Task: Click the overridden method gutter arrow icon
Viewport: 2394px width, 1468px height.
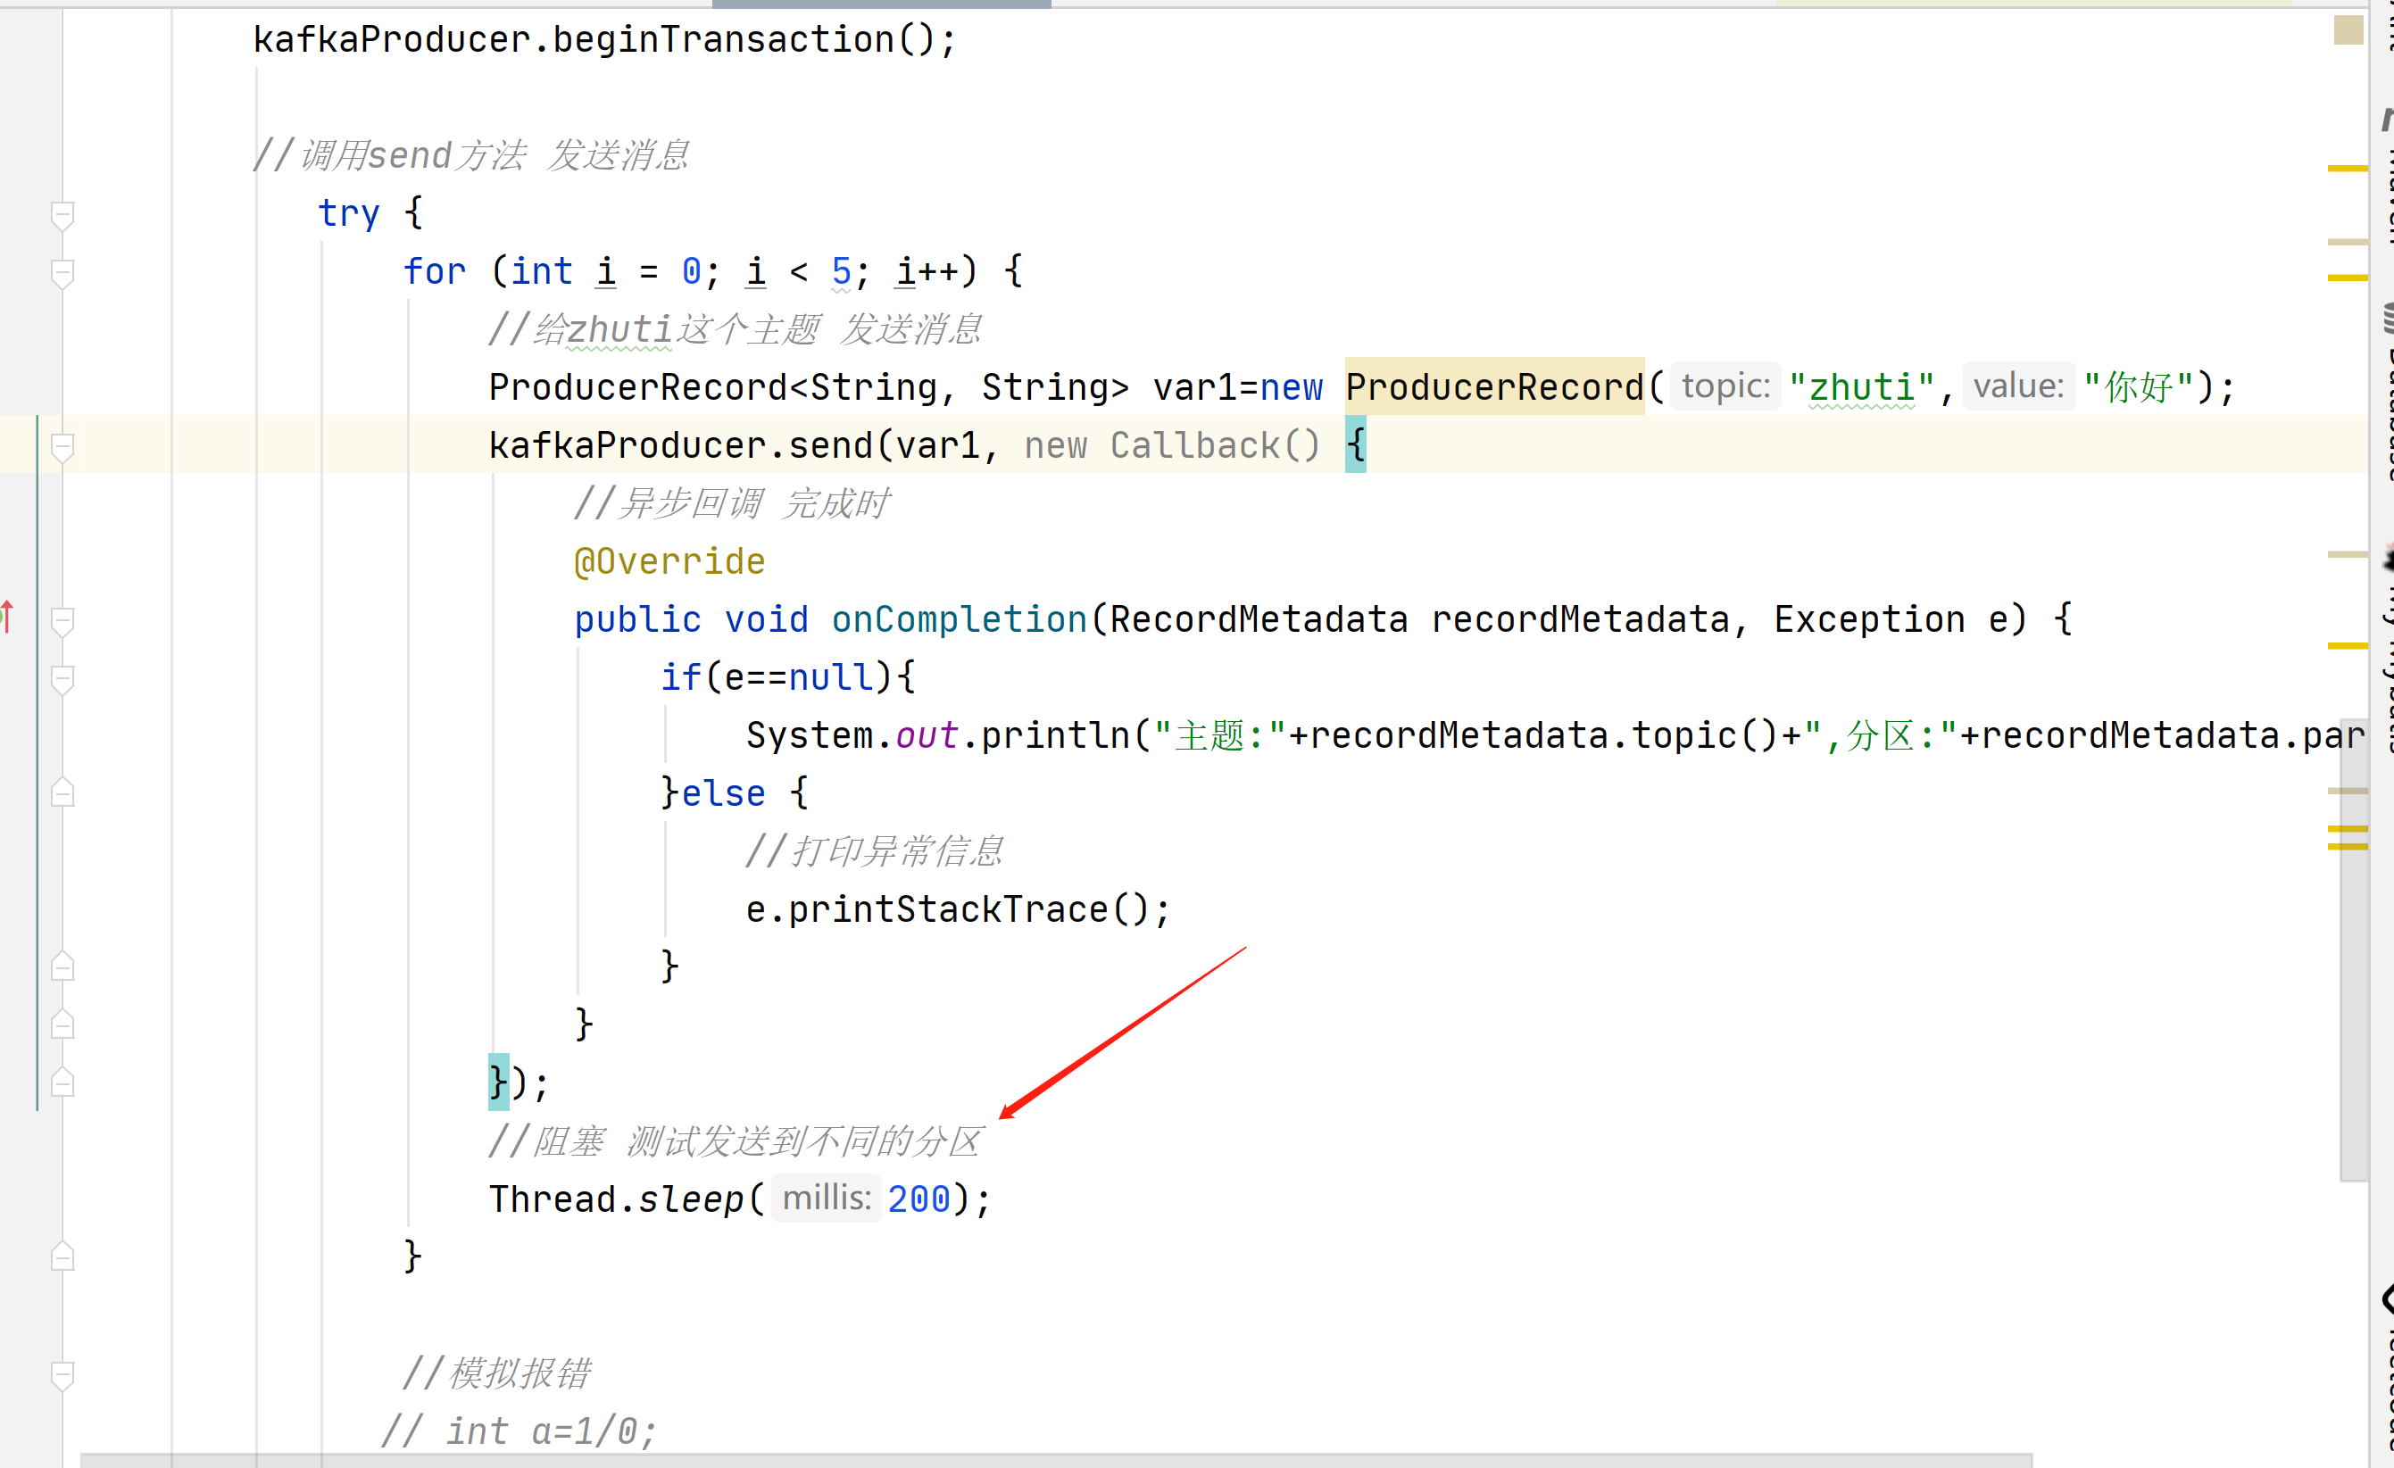Action: click(x=7, y=617)
